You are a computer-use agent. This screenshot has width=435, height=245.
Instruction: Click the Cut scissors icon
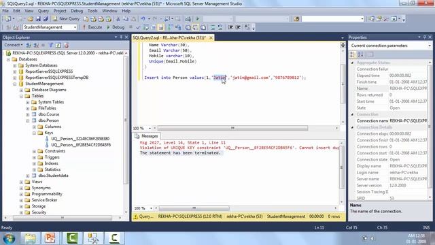118,19
